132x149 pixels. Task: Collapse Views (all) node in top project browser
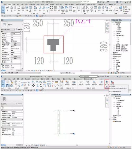(x=112, y=22)
